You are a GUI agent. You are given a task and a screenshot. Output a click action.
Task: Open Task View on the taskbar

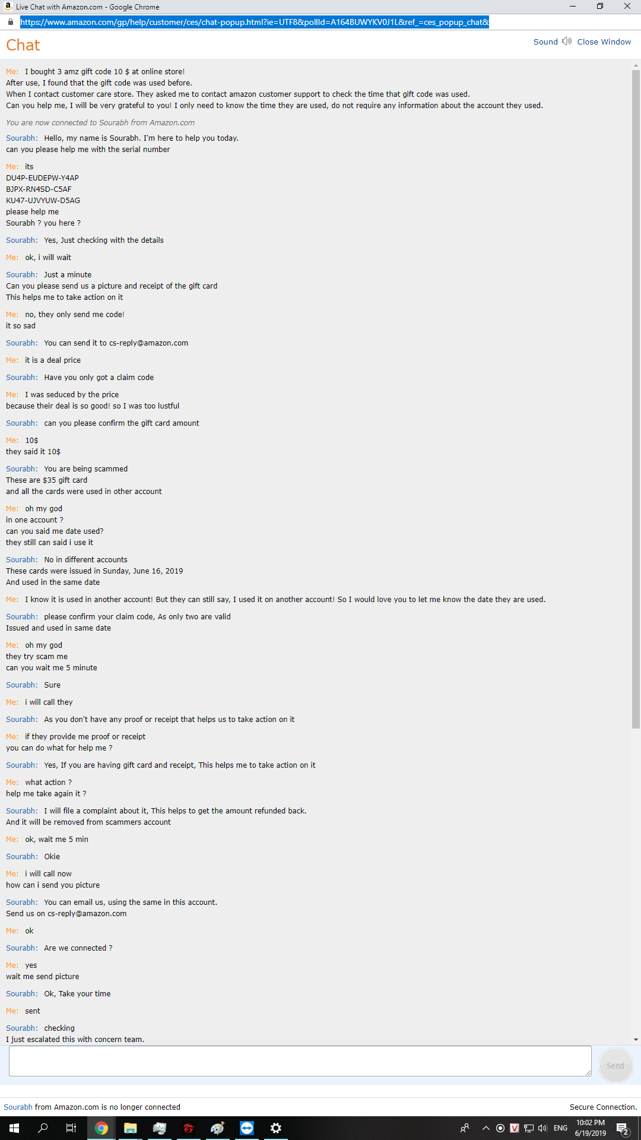[x=71, y=1128]
